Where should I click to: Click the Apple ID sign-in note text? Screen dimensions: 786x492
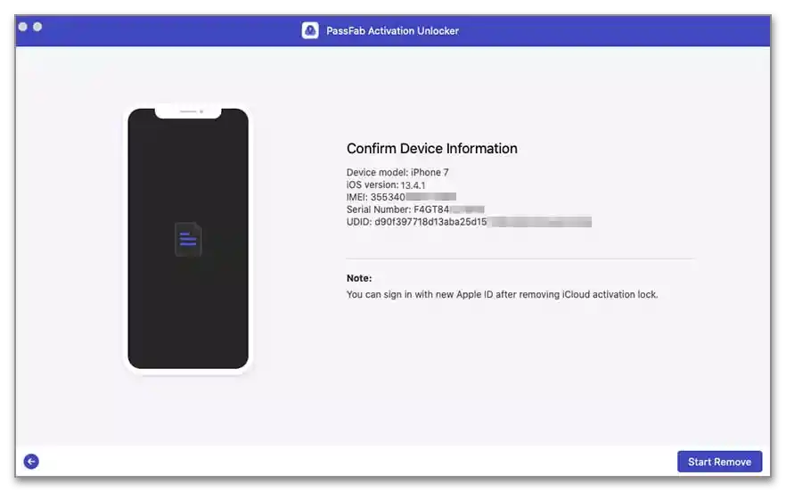click(502, 294)
